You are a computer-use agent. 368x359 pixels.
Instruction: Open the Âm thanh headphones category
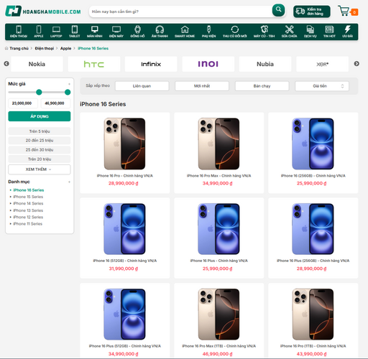[160, 32]
